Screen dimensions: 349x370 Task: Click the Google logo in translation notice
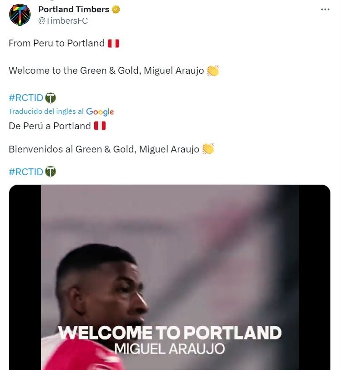(100, 112)
